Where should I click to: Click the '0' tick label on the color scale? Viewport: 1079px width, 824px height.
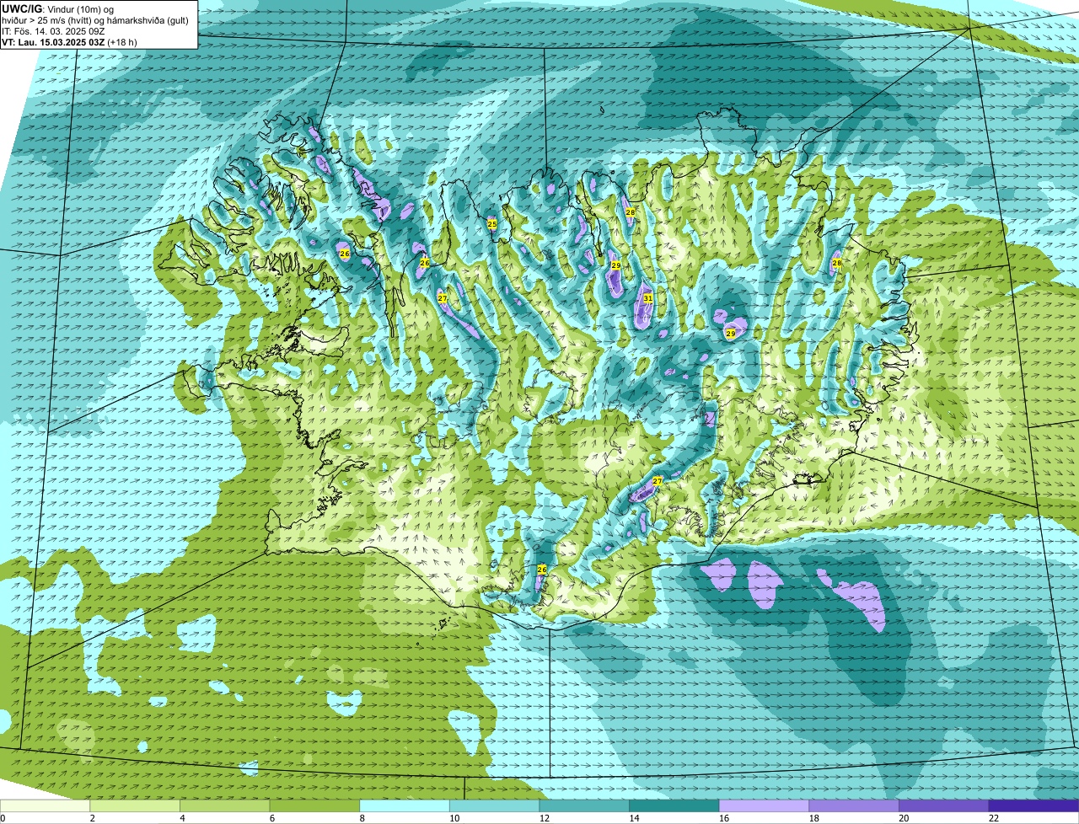(x=3, y=818)
